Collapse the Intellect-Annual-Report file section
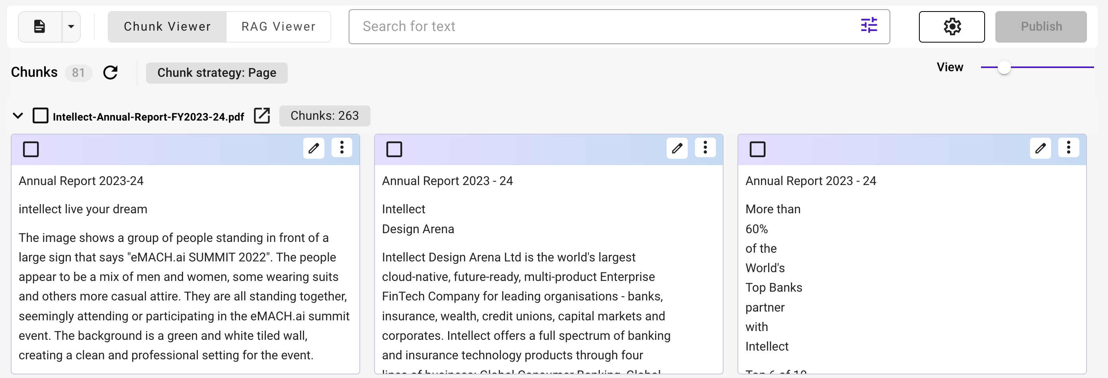 pos(18,116)
